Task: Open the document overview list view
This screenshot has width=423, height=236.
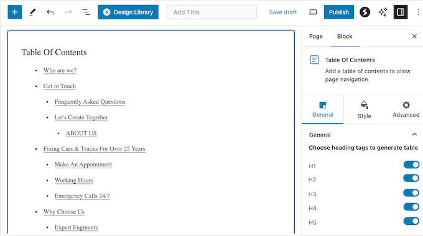Action: coord(86,12)
